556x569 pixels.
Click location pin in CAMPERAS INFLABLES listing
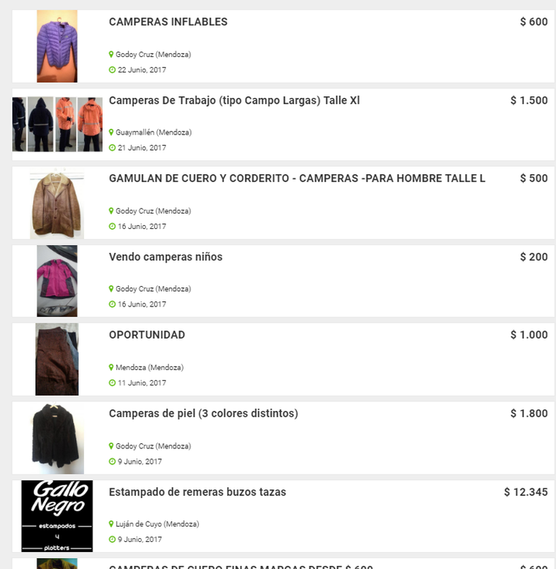111,54
